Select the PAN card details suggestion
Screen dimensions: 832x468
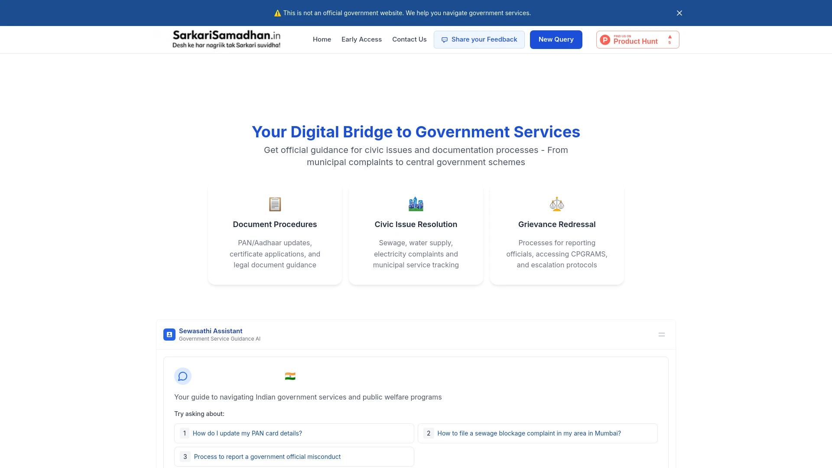point(294,433)
